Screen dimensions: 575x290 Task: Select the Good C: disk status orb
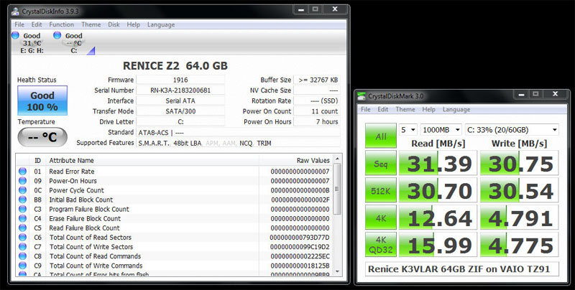tap(57, 35)
